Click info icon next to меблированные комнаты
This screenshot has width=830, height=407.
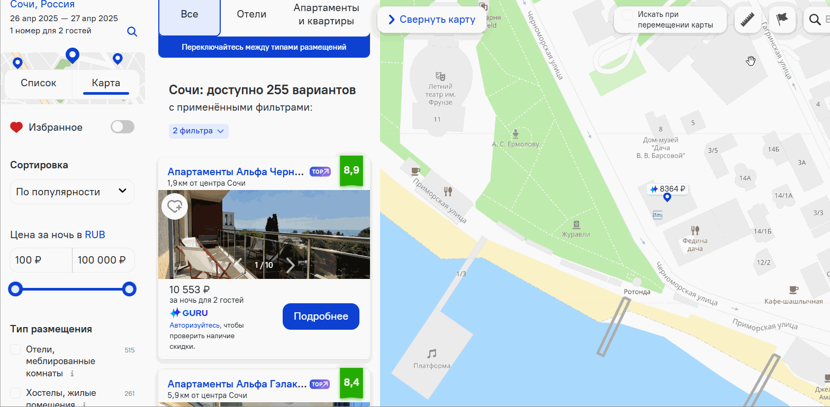pyautogui.click(x=73, y=374)
